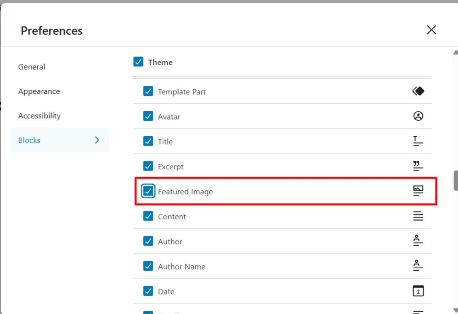This screenshot has height=314, width=458.
Task: Toggle the Featured Image checkbox
Action: point(148,191)
